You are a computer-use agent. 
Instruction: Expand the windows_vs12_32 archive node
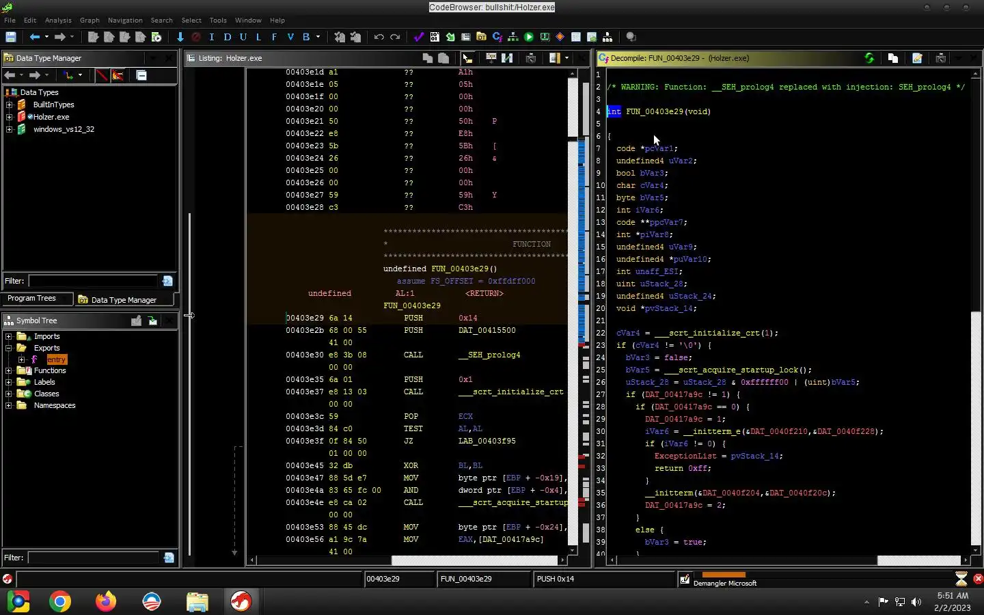point(9,129)
